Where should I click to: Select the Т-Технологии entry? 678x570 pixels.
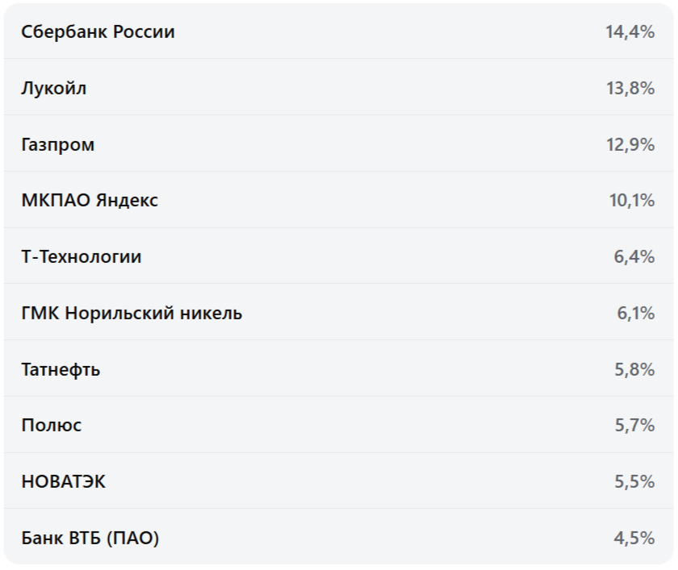pos(82,257)
